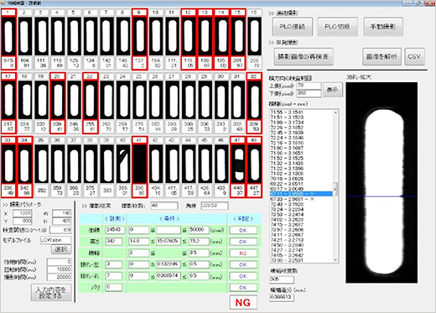The height and width of the screenshot is (313, 436).
Task: Click the width list scrollbar down arrow
Action: click(x=335, y=260)
